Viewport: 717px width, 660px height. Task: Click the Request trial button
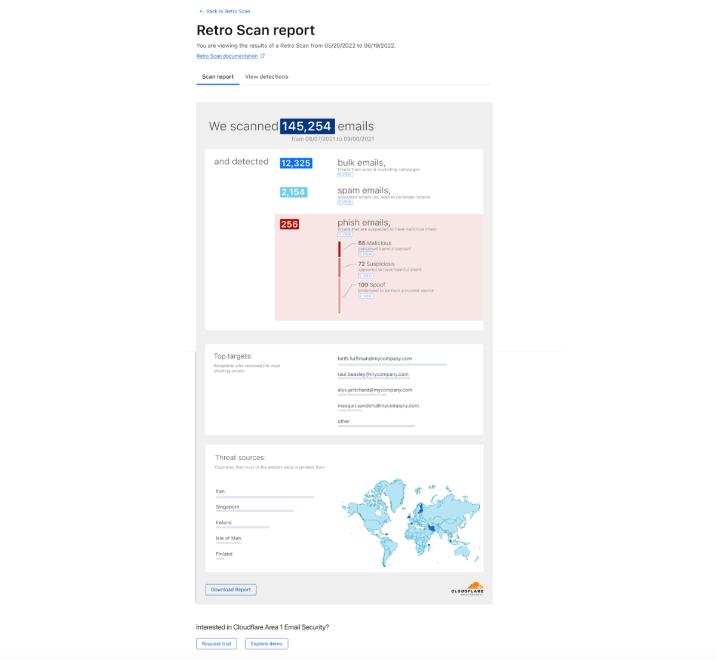(216, 644)
